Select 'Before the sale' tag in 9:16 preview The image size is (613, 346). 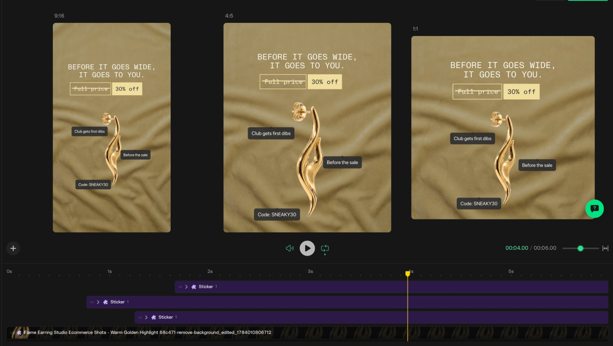click(135, 155)
